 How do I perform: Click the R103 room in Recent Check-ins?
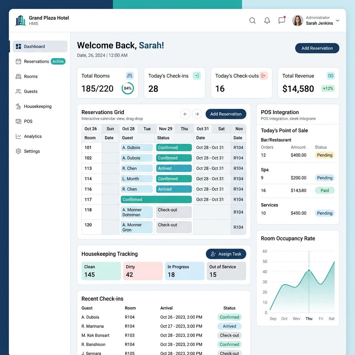tap(130, 335)
